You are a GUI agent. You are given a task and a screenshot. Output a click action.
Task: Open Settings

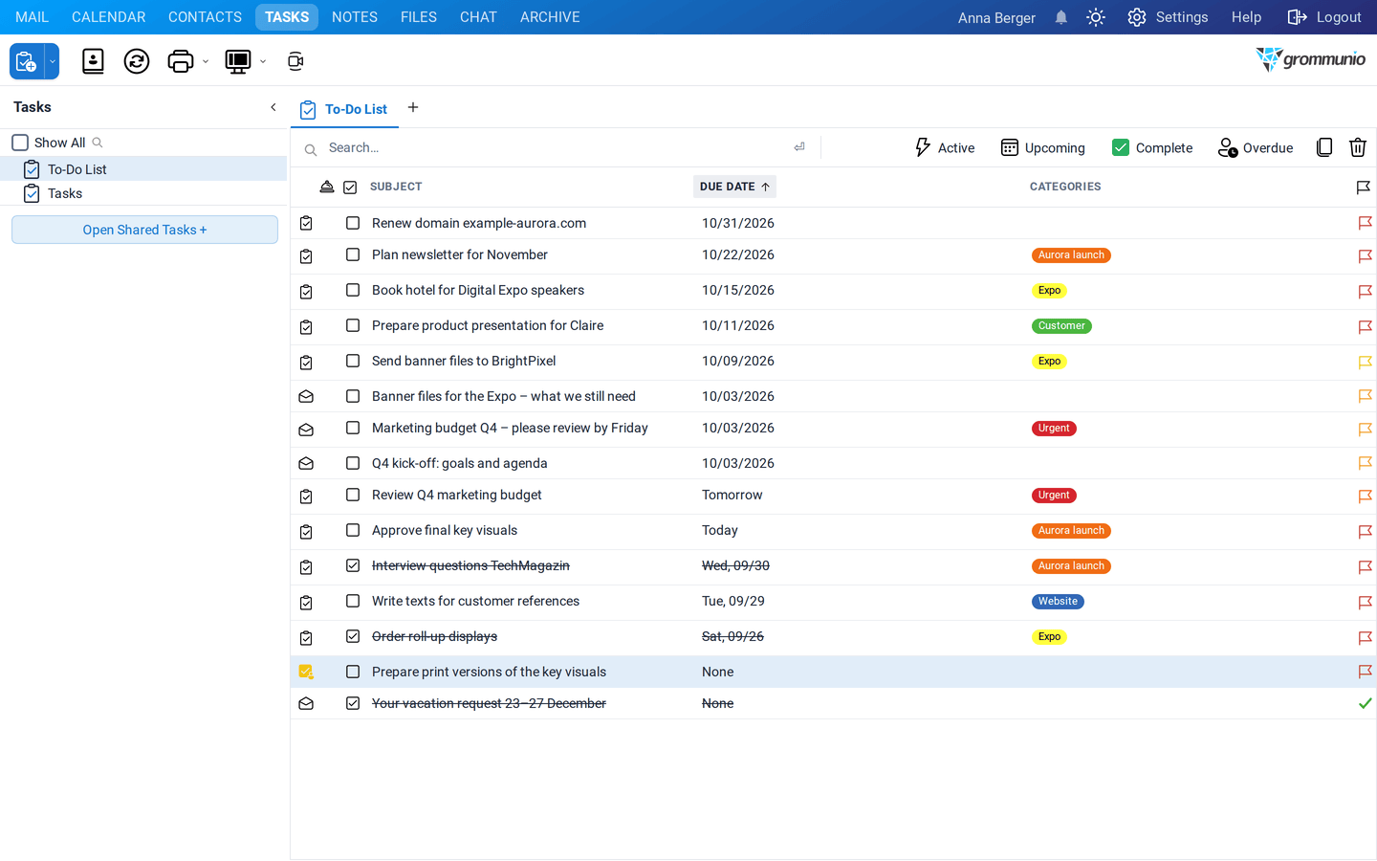click(1168, 17)
